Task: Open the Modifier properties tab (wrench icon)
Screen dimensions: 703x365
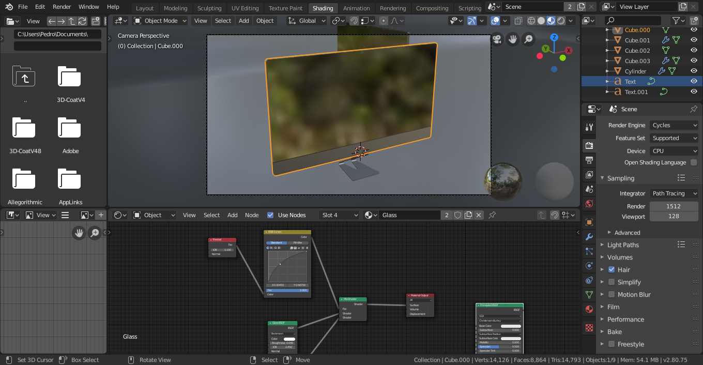Action: pyautogui.click(x=589, y=236)
